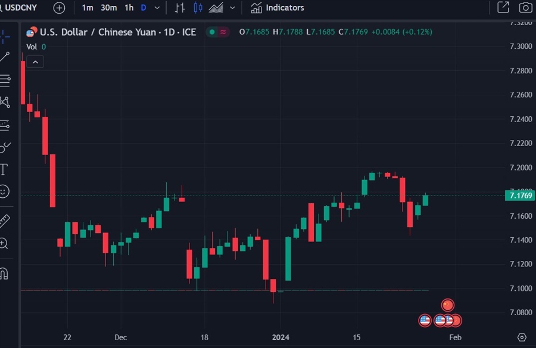Select the D daily timeframe
This screenshot has height=348, width=536.
pyautogui.click(x=144, y=8)
